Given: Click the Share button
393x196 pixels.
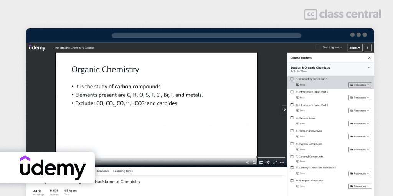Looking at the screenshot, I should (355, 48).
